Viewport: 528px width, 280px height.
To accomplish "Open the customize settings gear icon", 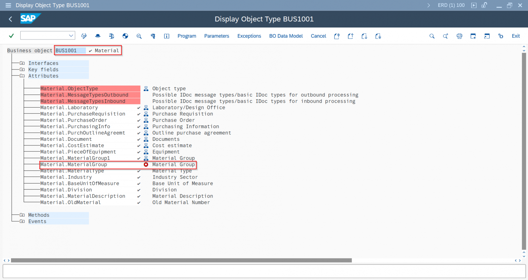I will coord(500,36).
